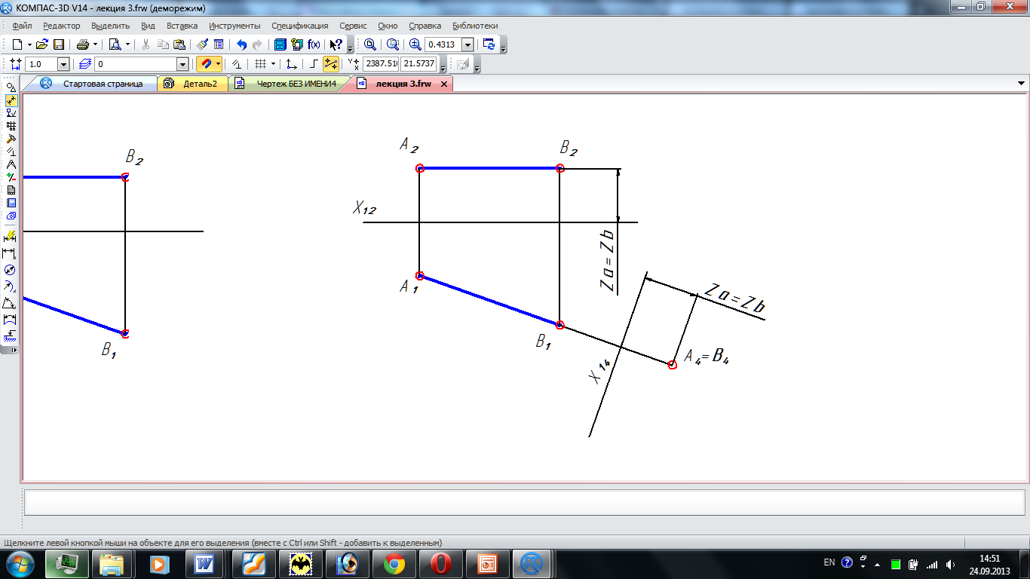Click the local coordinate system icon
The width and height of the screenshot is (1030, 579).
292,65
